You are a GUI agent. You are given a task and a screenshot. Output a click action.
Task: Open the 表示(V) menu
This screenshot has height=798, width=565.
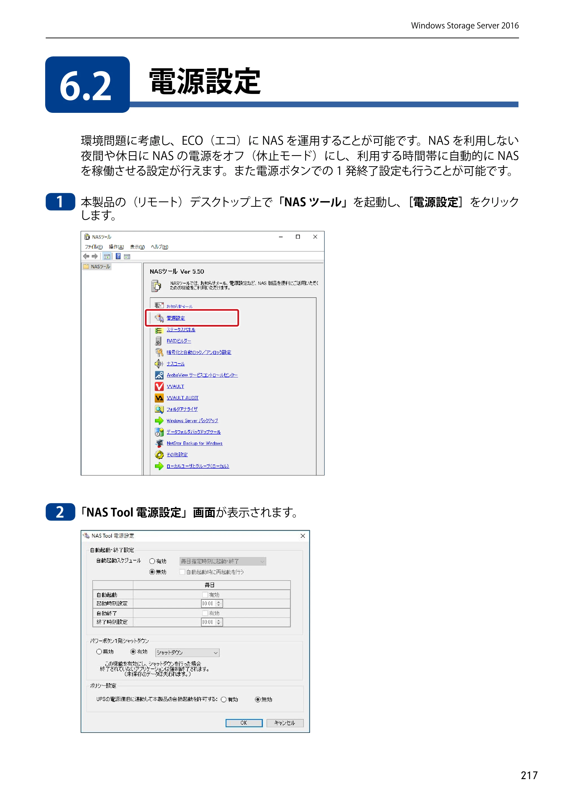coord(138,247)
